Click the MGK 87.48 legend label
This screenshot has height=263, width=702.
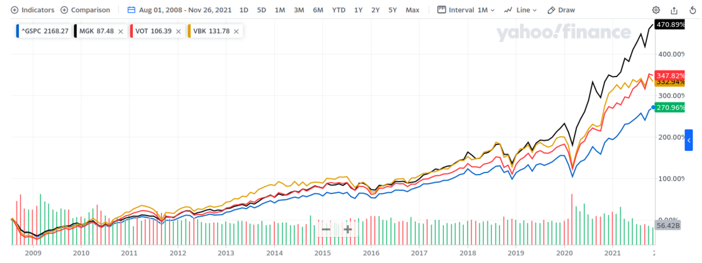(97, 31)
